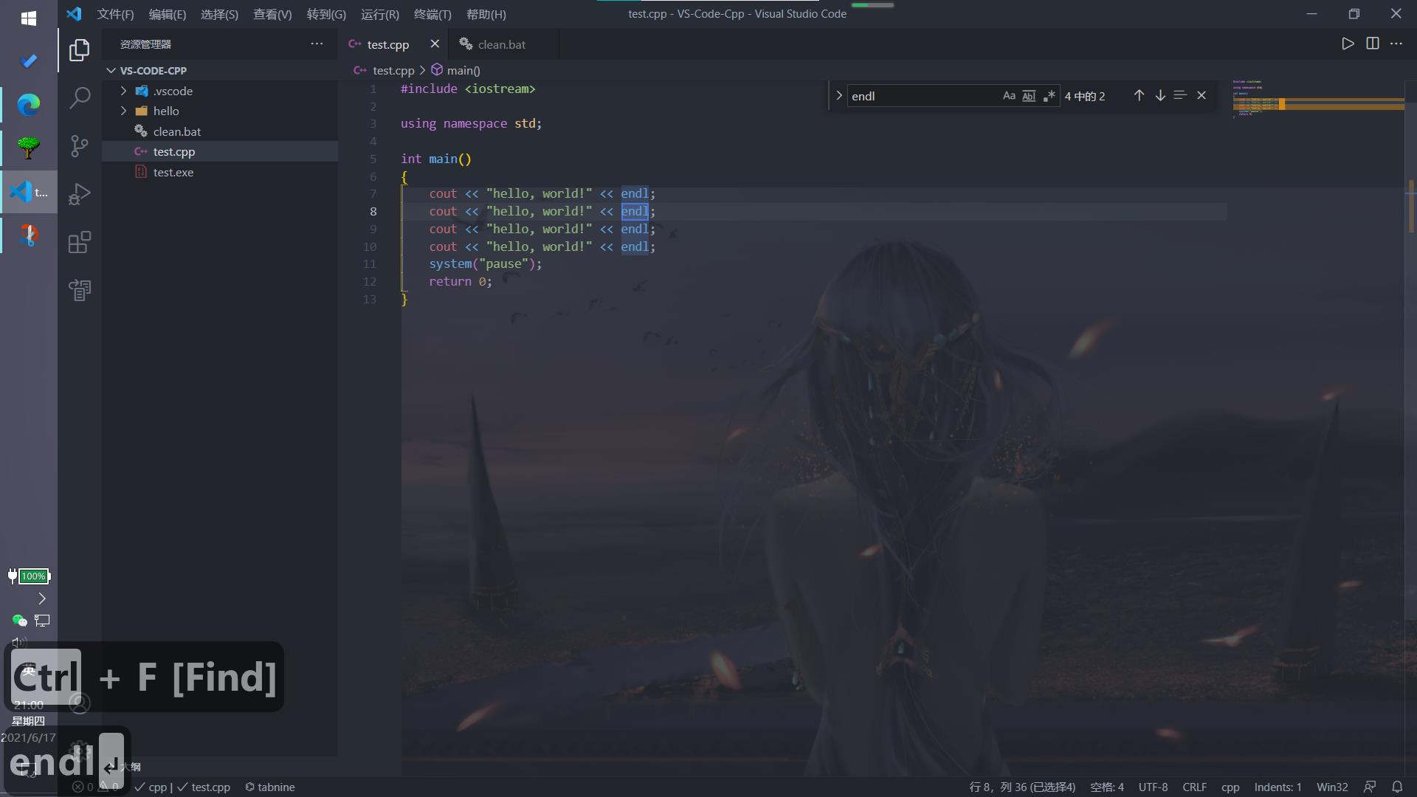Select test.exe in the file explorer
Viewport: 1417px width, 797px height.
(220, 172)
